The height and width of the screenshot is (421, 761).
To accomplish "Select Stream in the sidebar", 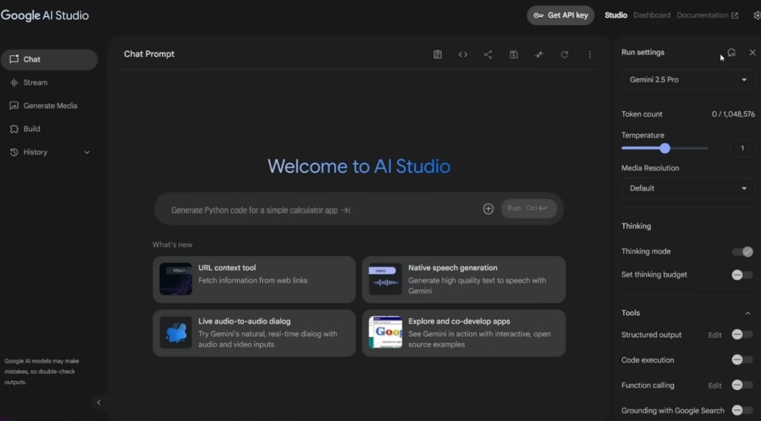I will click(x=49, y=83).
